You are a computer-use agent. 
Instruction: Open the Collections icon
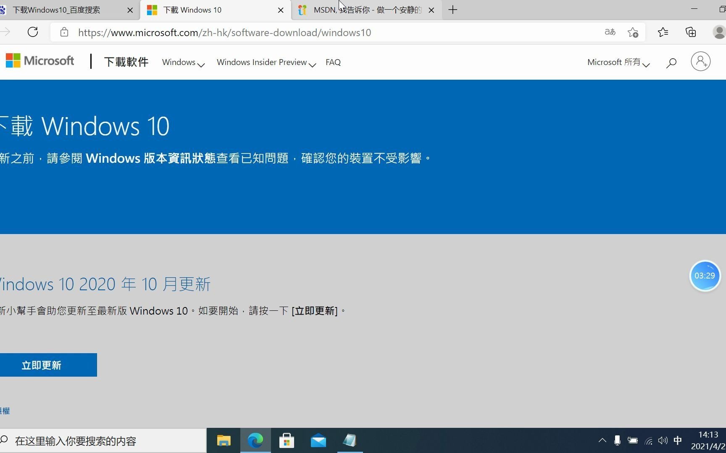pyautogui.click(x=691, y=32)
